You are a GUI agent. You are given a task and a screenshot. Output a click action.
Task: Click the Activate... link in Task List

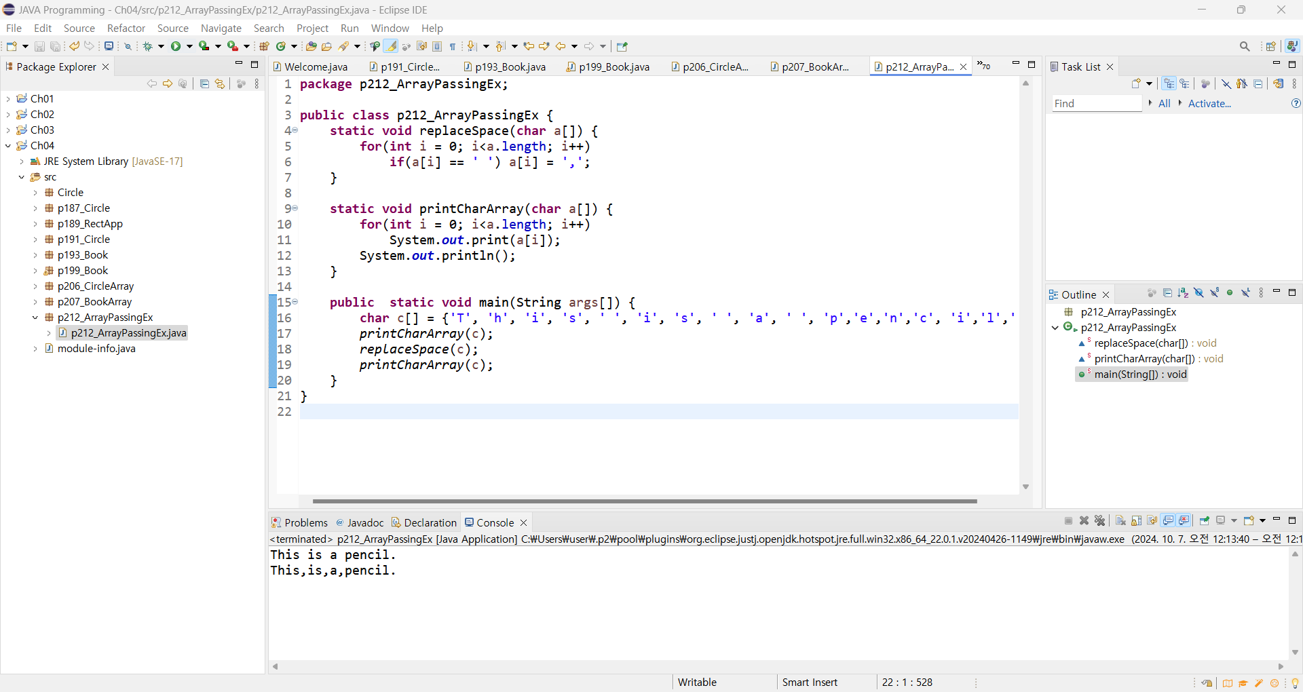tap(1209, 103)
